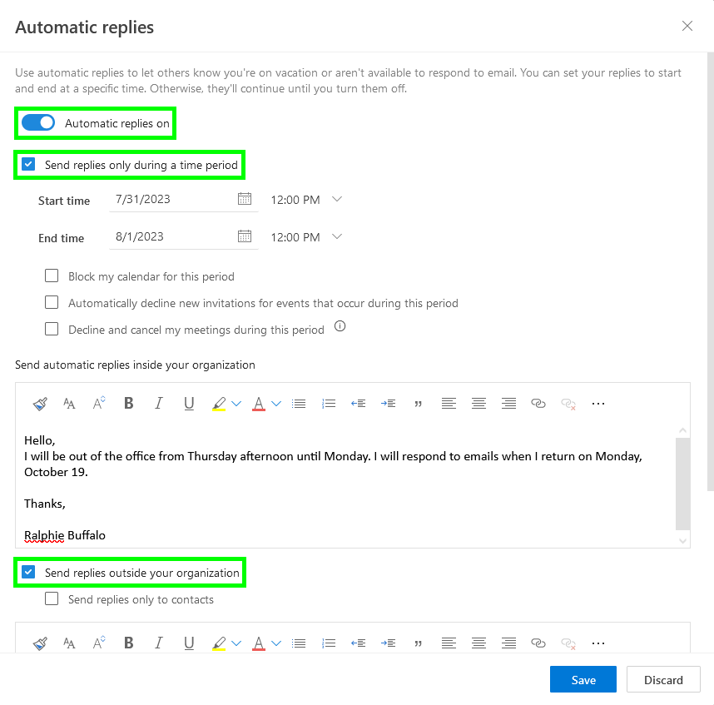Apply Italic in the first editor toolbar

click(159, 404)
